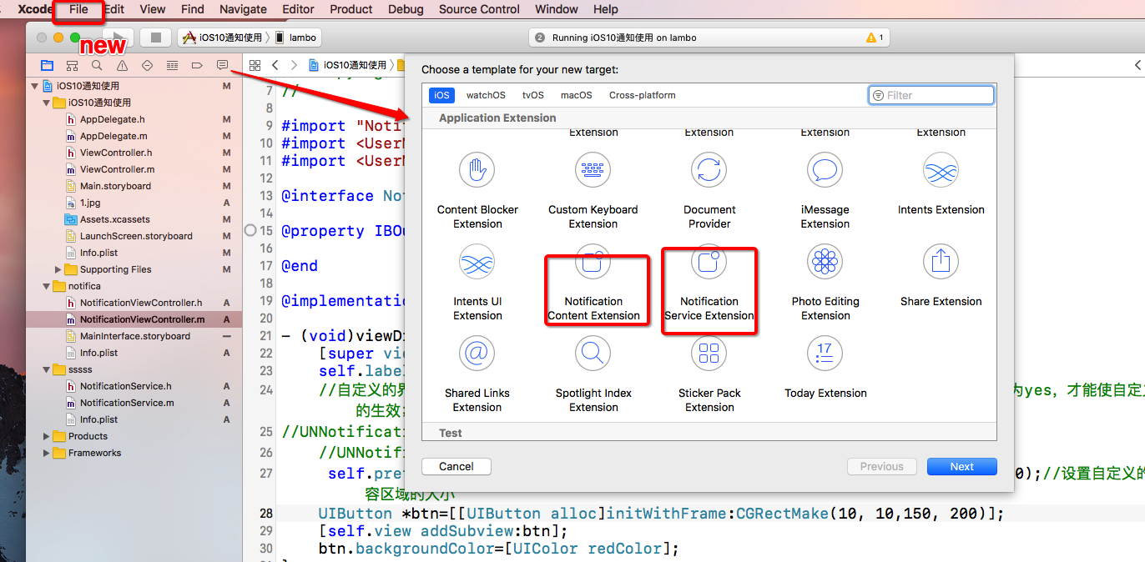Open the Debug navigator icon
1145x562 pixels.
pyautogui.click(x=172, y=65)
